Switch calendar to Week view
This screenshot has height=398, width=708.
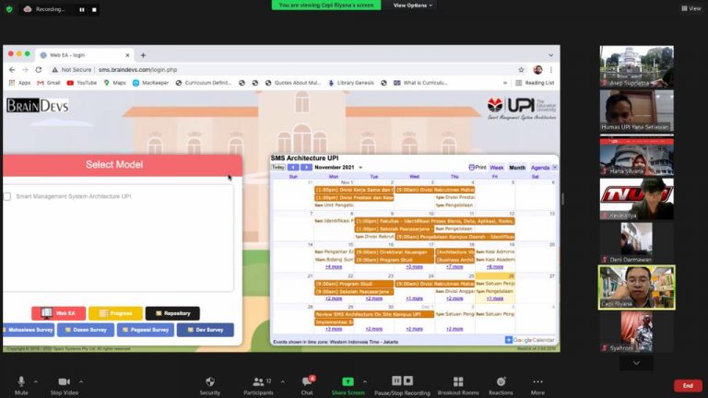pyautogui.click(x=497, y=168)
